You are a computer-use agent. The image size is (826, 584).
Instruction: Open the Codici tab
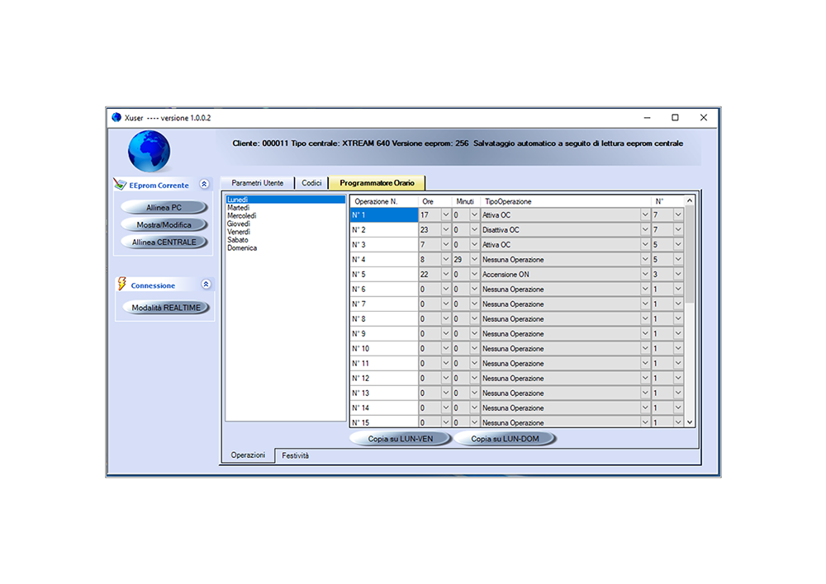tap(312, 182)
